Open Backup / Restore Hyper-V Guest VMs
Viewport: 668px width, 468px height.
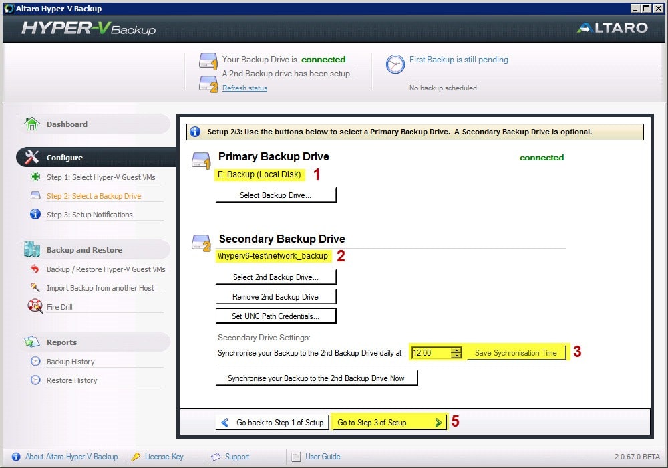click(106, 269)
